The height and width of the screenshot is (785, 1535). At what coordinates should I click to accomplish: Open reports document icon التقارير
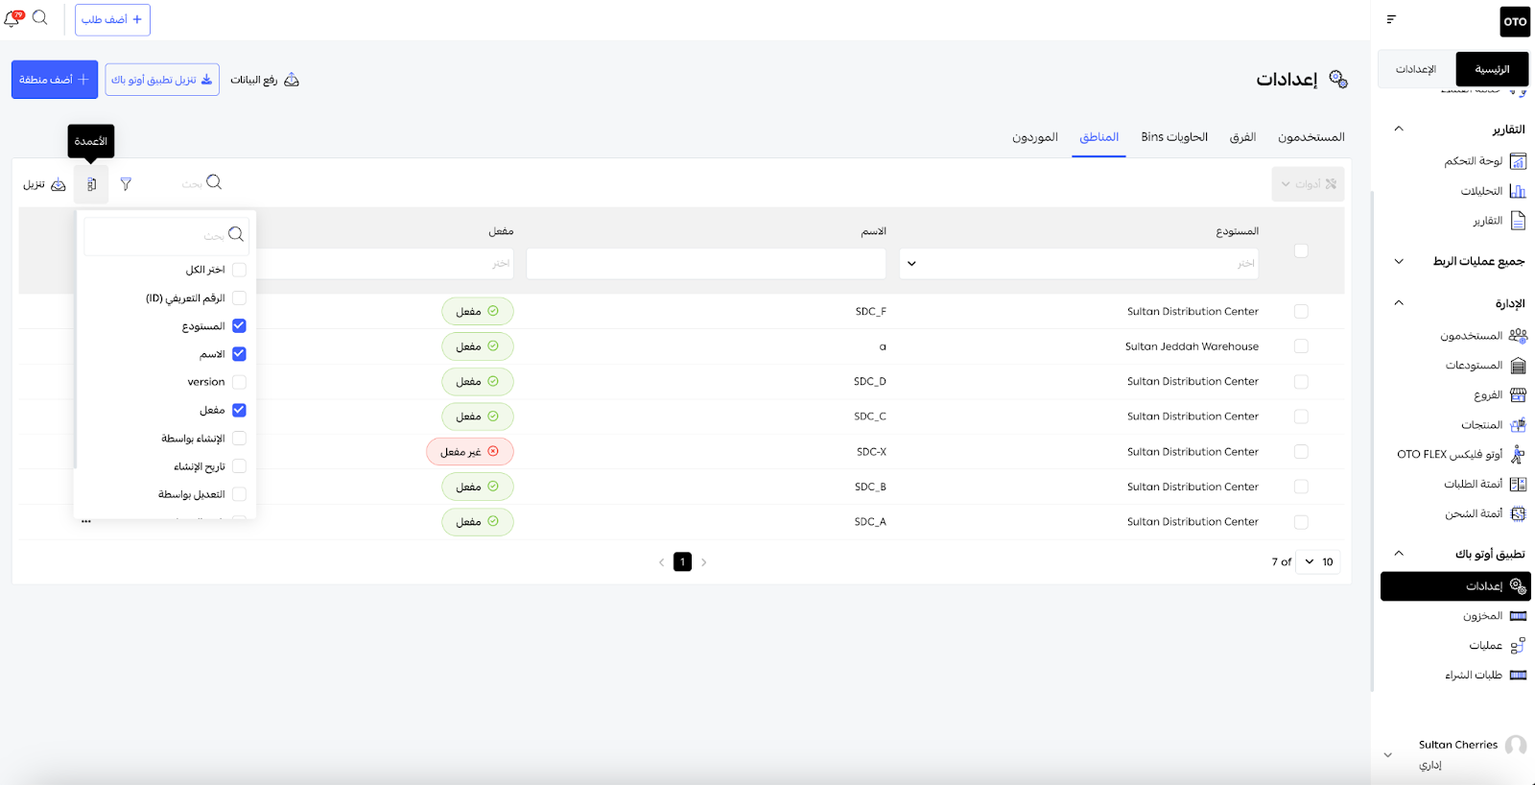[1518, 221]
